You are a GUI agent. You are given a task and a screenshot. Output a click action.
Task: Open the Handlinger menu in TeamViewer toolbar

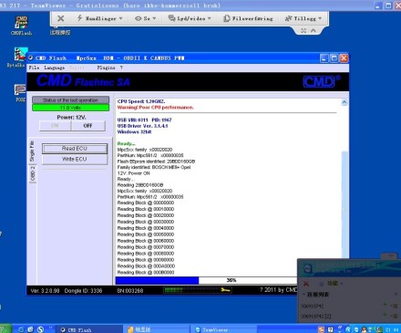pyautogui.click(x=99, y=18)
